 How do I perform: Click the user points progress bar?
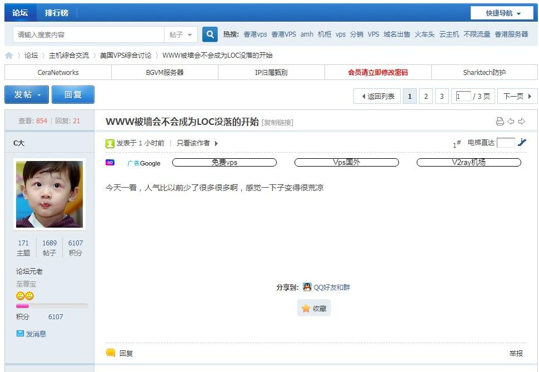[52, 306]
